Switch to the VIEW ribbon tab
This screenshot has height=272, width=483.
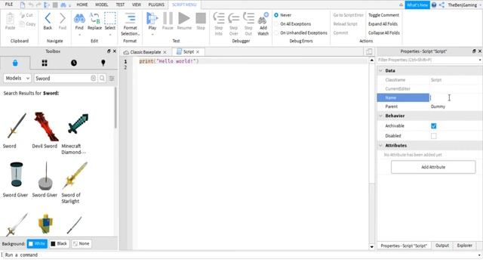point(137,5)
